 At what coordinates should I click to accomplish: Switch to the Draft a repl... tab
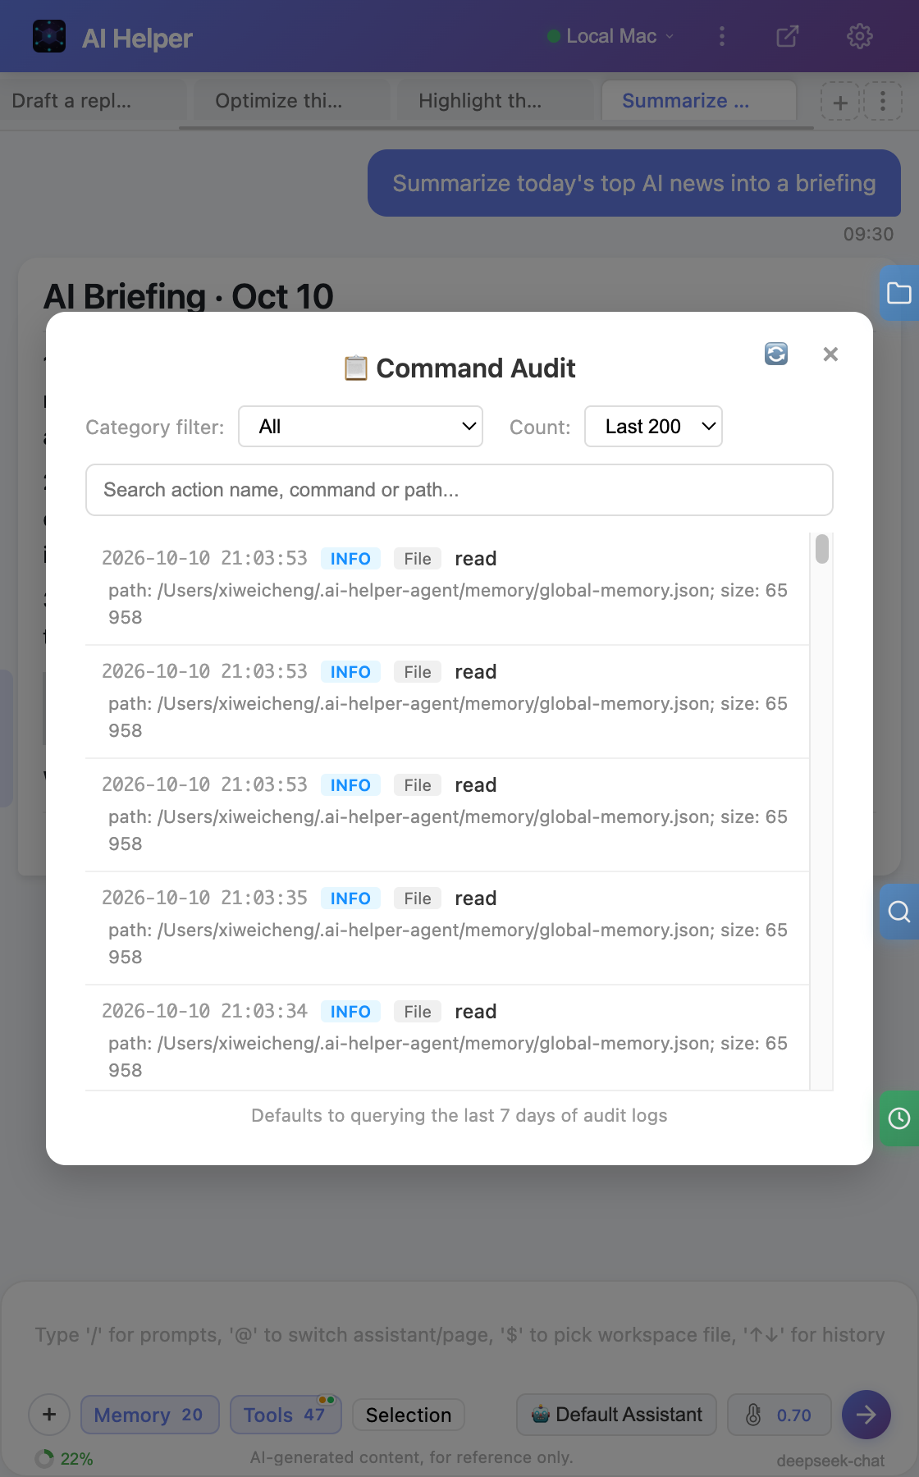tap(92, 102)
